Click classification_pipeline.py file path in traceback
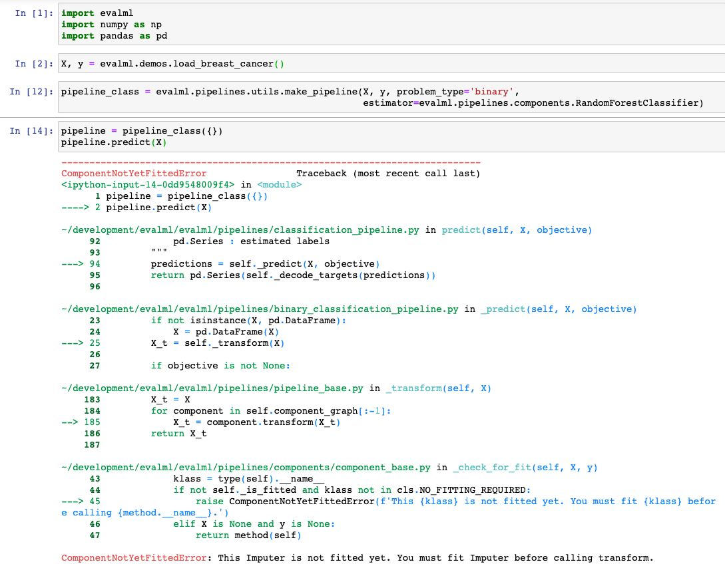 click(240, 230)
